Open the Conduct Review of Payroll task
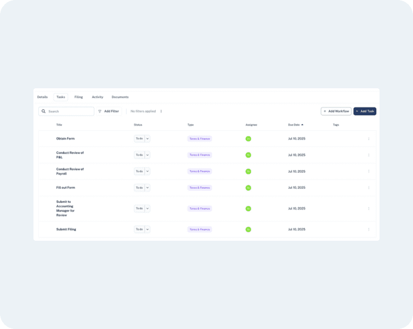 [70, 172]
